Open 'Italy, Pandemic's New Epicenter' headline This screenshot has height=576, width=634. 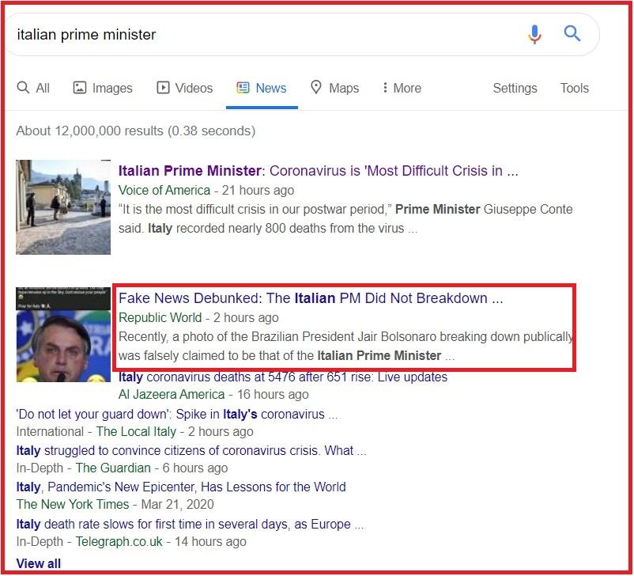coord(181,487)
